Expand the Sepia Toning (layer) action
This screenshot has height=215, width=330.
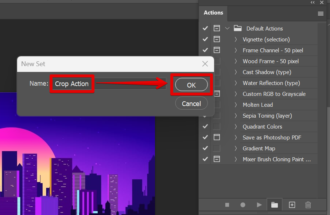pyautogui.click(x=236, y=116)
